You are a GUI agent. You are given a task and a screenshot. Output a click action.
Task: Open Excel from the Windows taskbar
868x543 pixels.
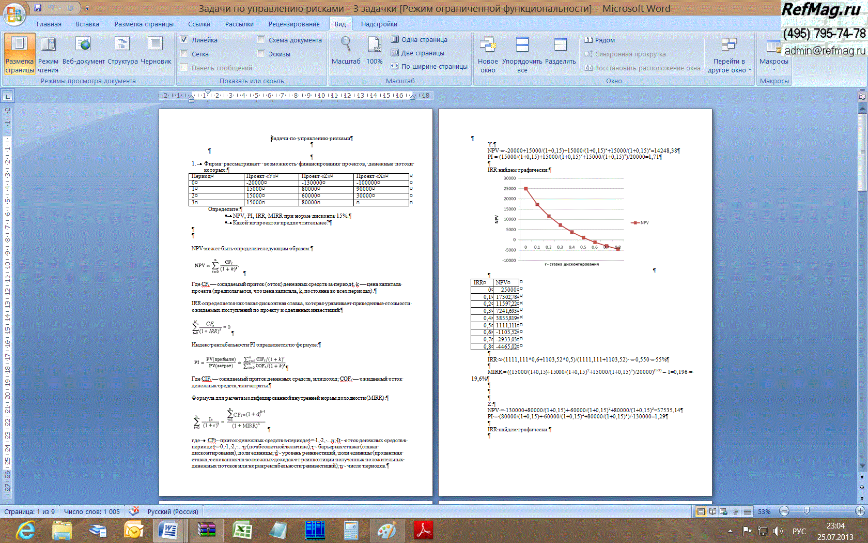click(242, 530)
